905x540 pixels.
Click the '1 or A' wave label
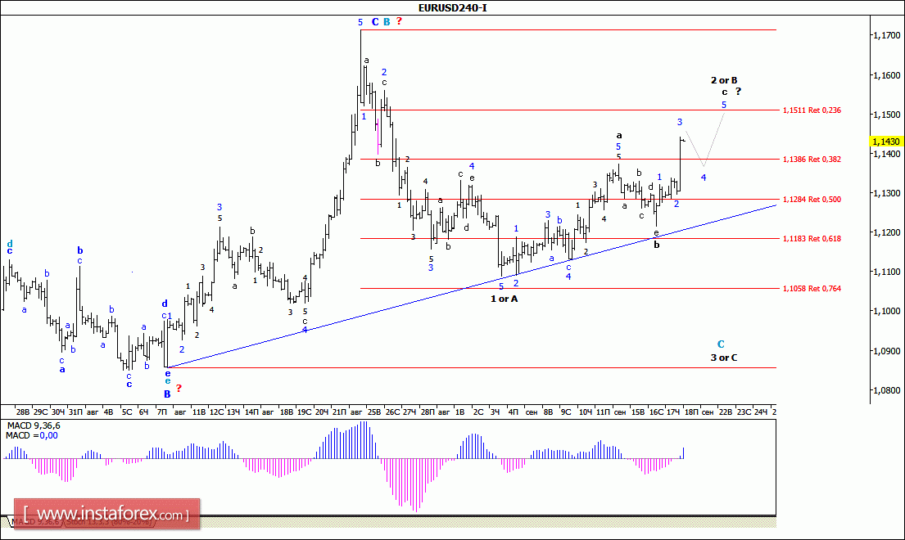click(504, 299)
